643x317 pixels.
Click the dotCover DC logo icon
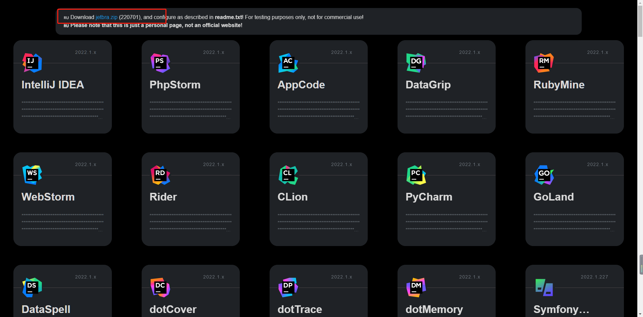[160, 287]
